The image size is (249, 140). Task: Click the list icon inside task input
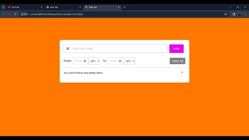pos(68,49)
